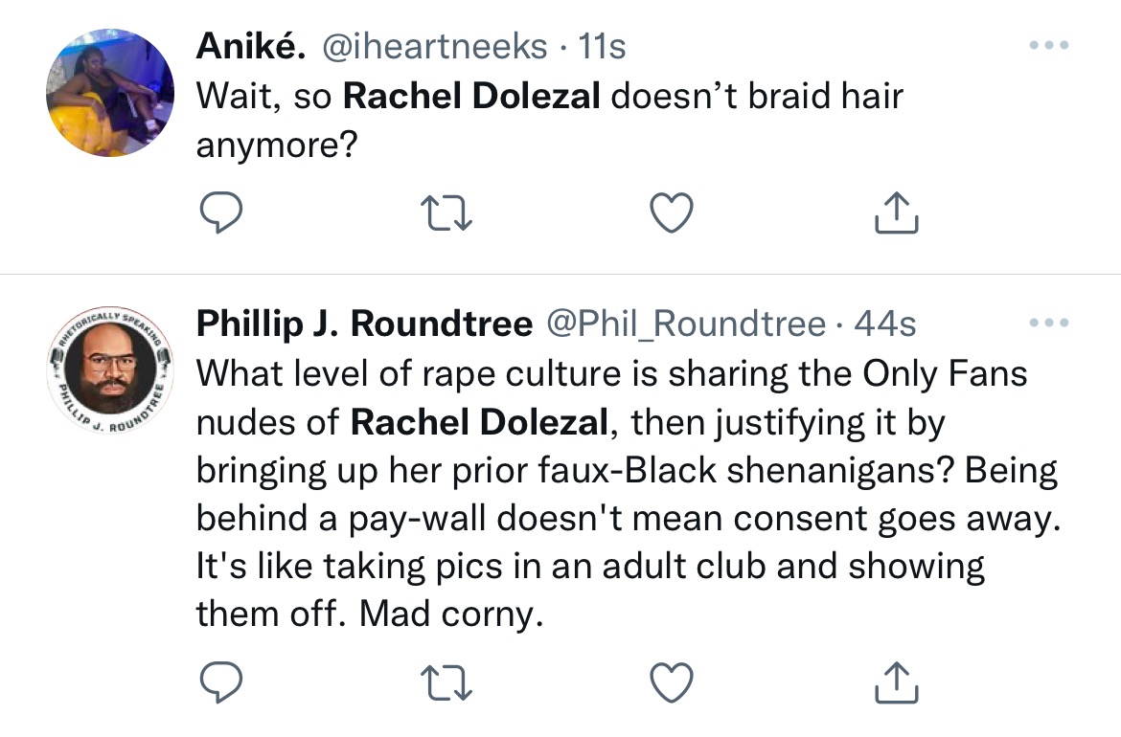
Task: Toggle the retweet state on Aniké's post
Action: click(446, 212)
